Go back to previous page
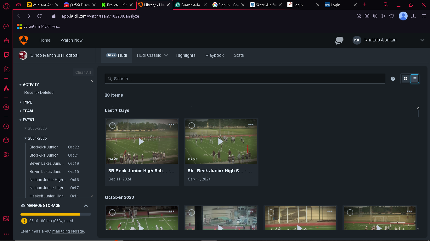 [x=19, y=16]
